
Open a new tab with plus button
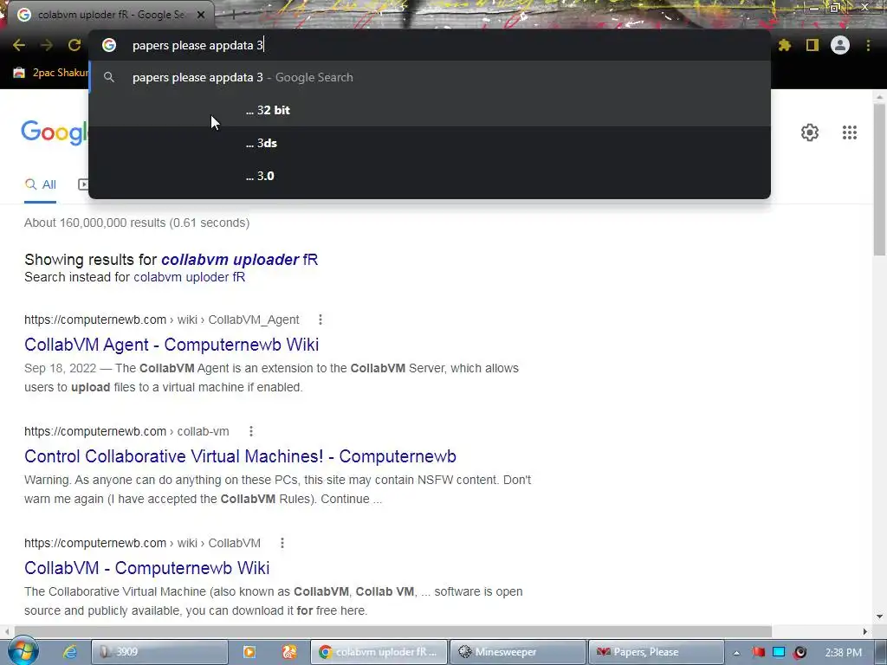click(x=233, y=15)
